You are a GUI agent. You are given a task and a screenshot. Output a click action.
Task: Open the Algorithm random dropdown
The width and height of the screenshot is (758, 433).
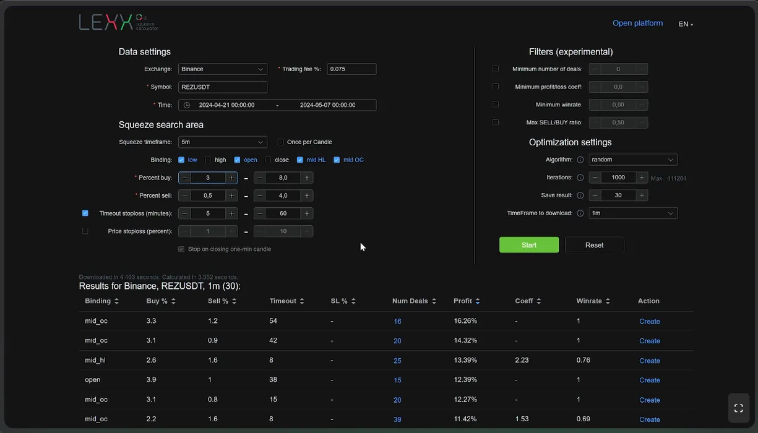(633, 160)
